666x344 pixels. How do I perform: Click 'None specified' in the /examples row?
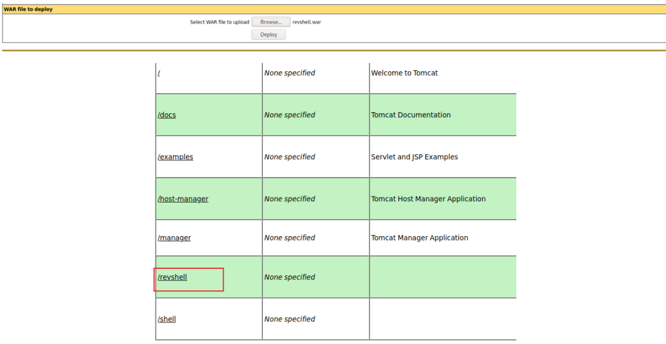tap(289, 157)
